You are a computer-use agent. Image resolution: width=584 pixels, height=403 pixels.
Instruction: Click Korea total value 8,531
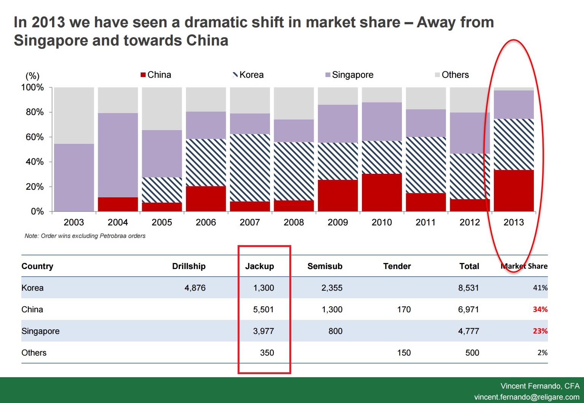468,288
